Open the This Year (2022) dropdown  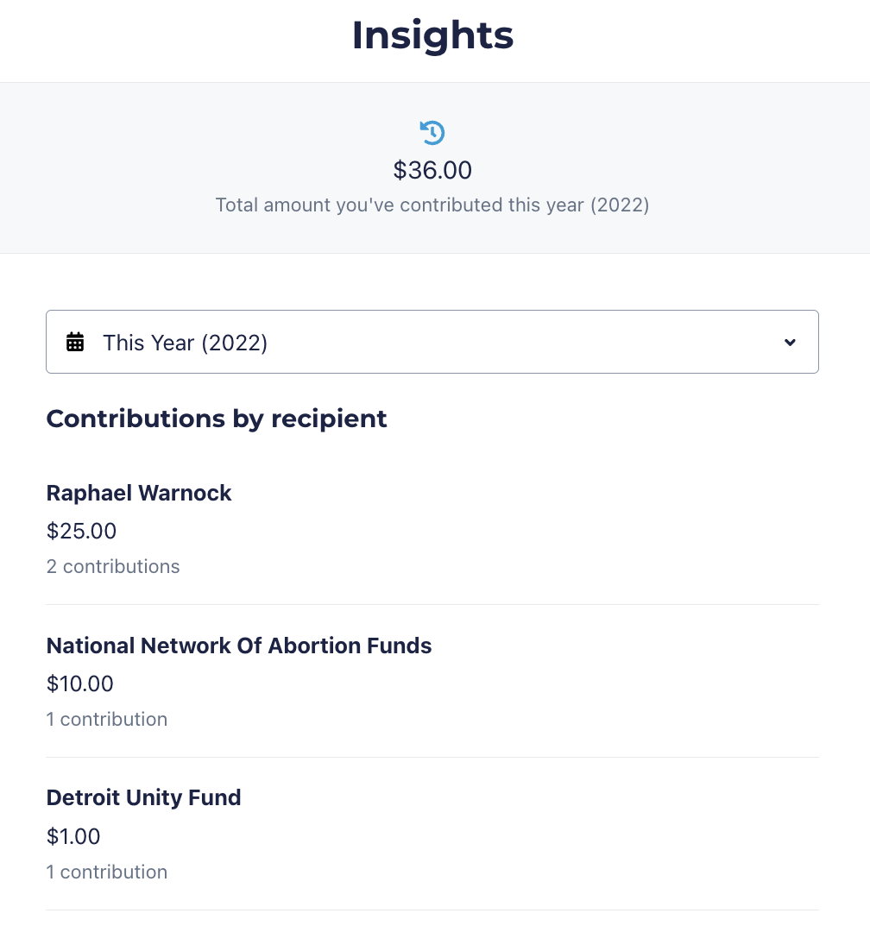click(x=432, y=343)
